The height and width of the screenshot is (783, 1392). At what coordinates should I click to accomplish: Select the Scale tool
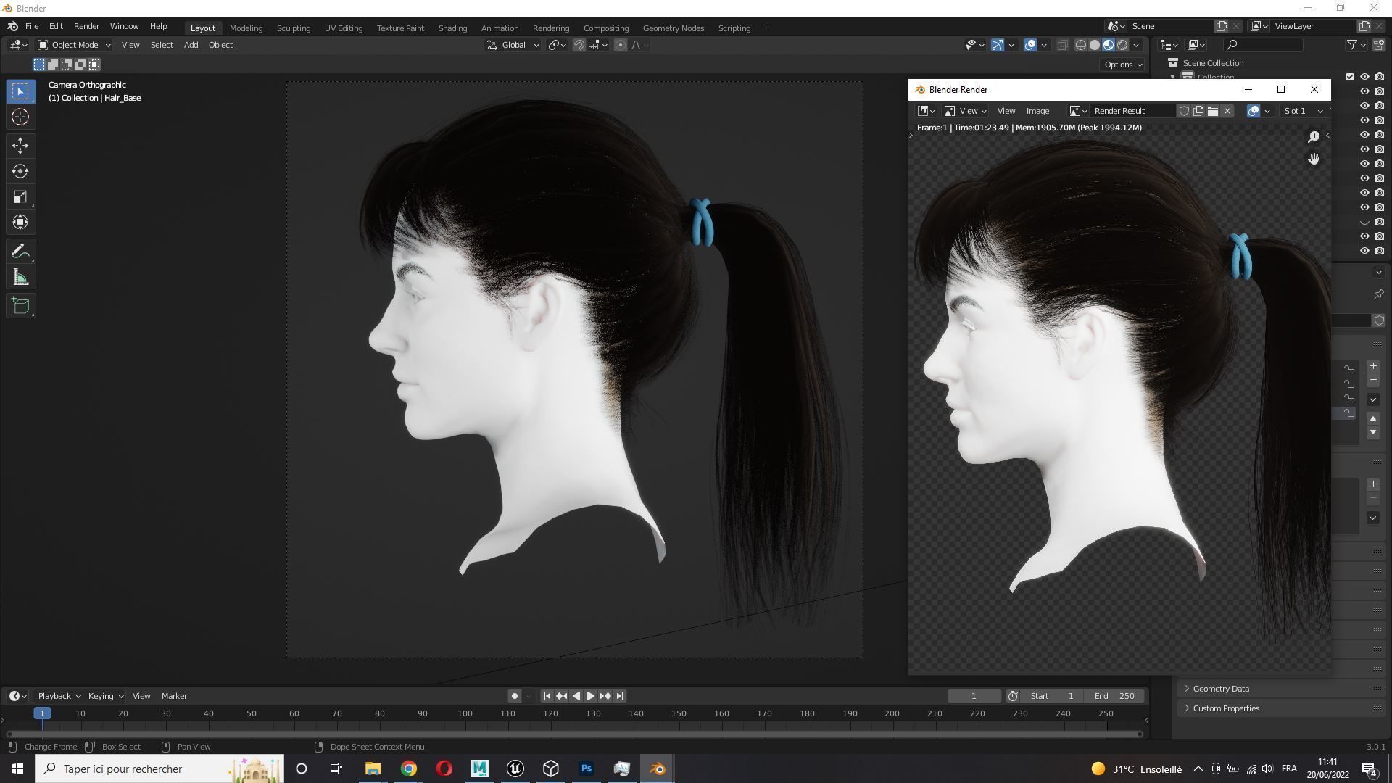[20, 196]
